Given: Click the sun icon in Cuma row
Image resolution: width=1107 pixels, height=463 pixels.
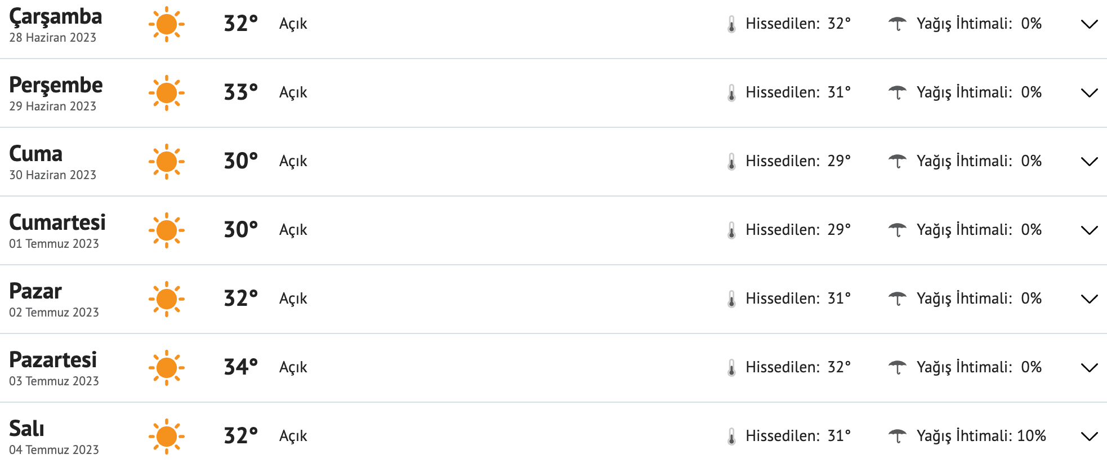Looking at the screenshot, I should [x=167, y=162].
